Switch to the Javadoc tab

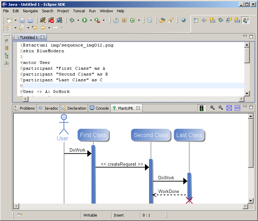pos(48,108)
